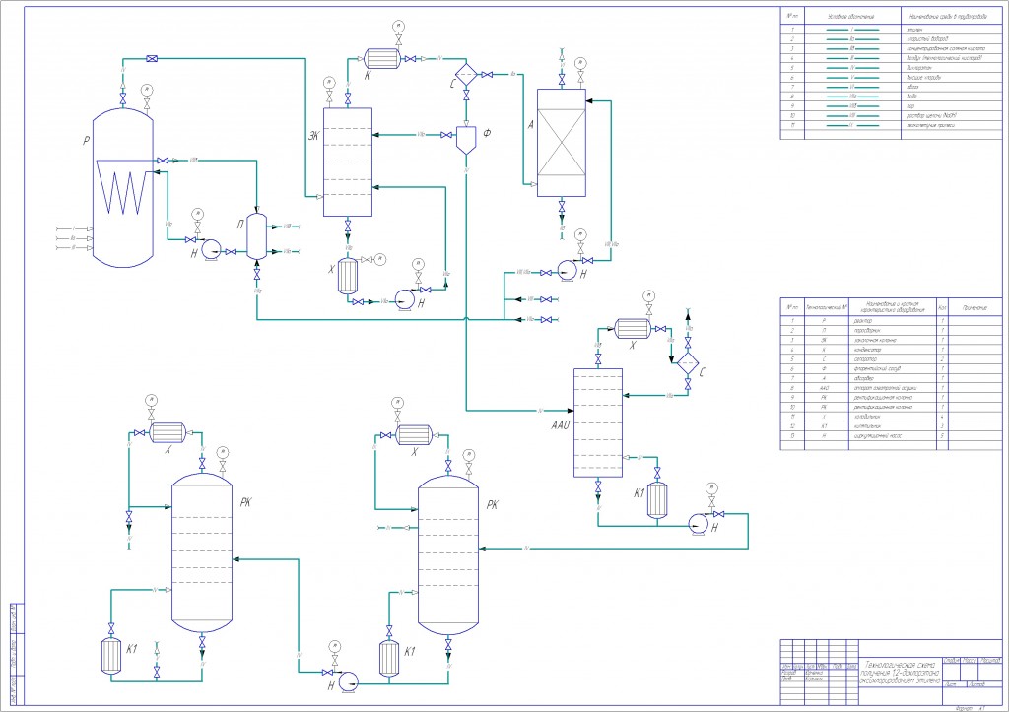Select the 'Ф' vessel label

click(487, 133)
